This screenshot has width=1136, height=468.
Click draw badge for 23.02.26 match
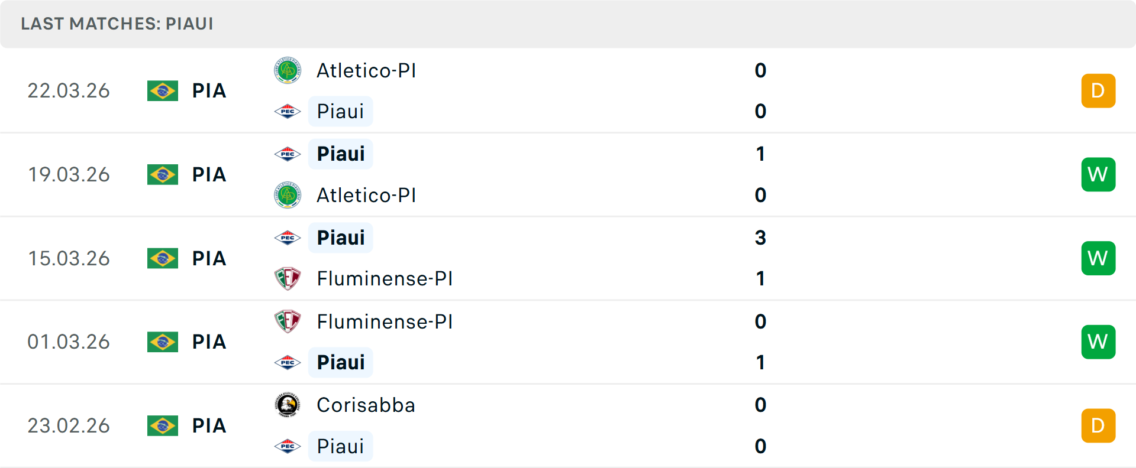pyautogui.click(x=1098, y=425)
